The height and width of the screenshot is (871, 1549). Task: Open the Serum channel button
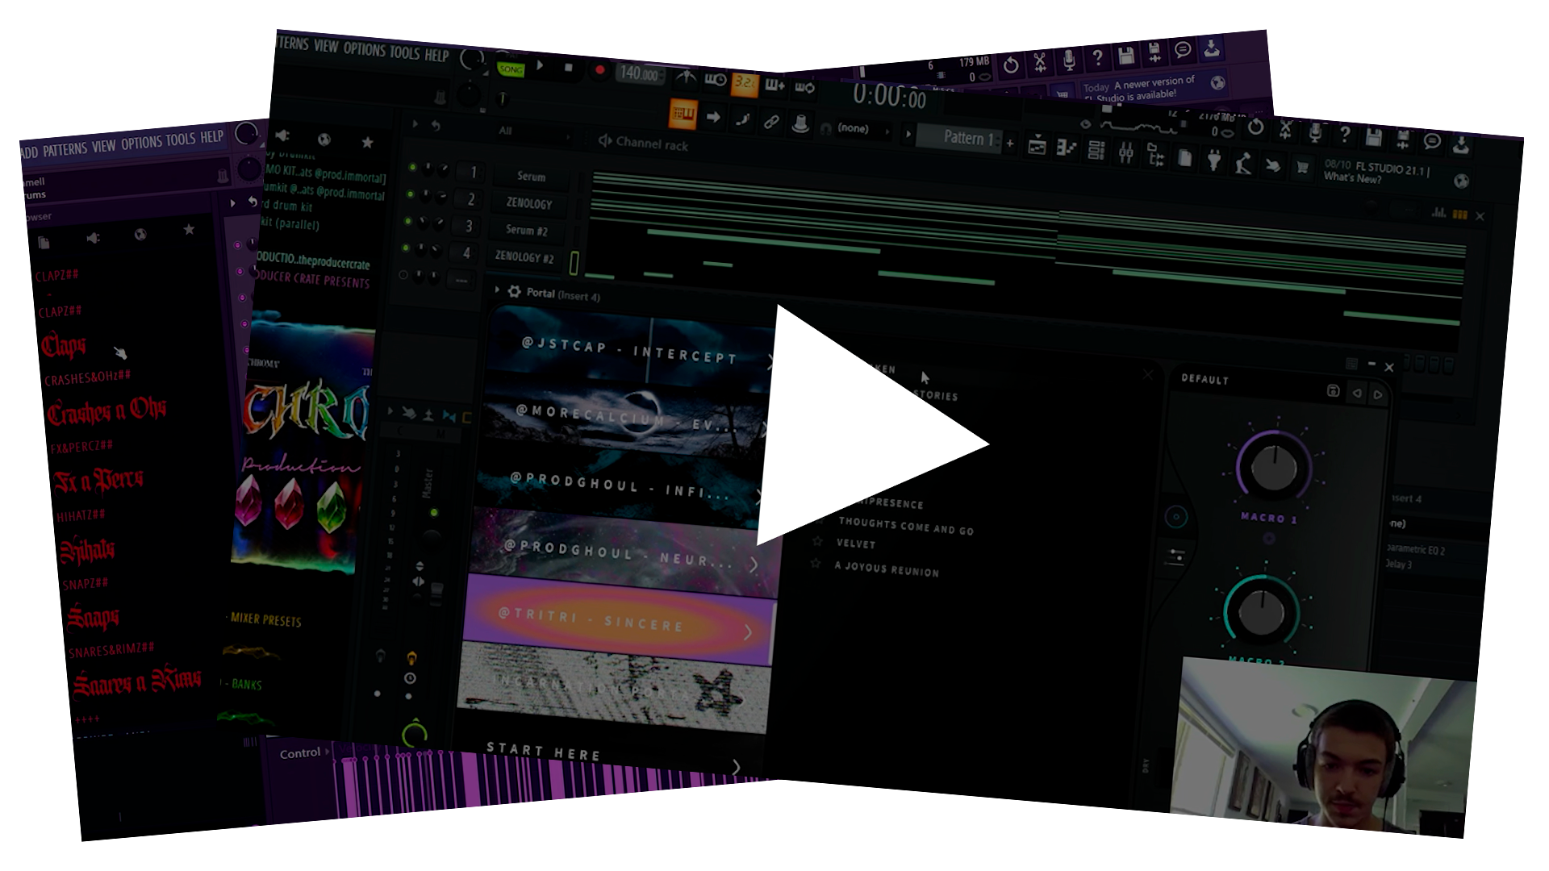[531, 177]
